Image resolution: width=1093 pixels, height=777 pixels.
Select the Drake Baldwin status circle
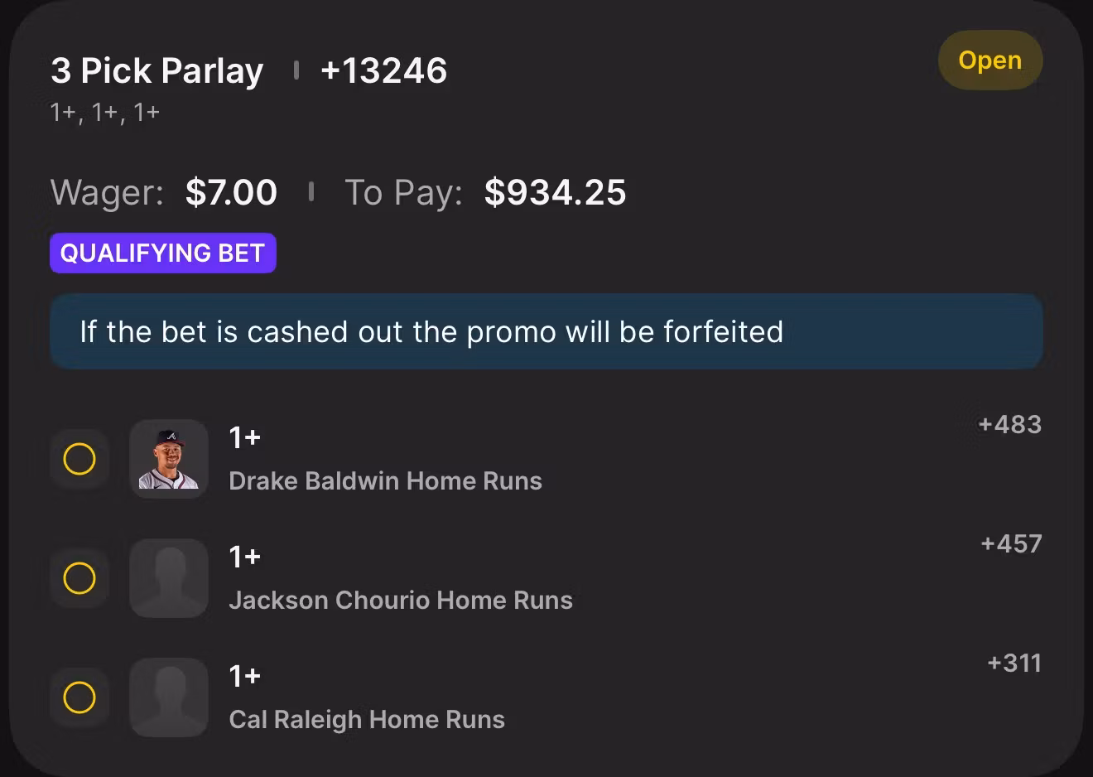pyautogui.click(x=79, y=459)
